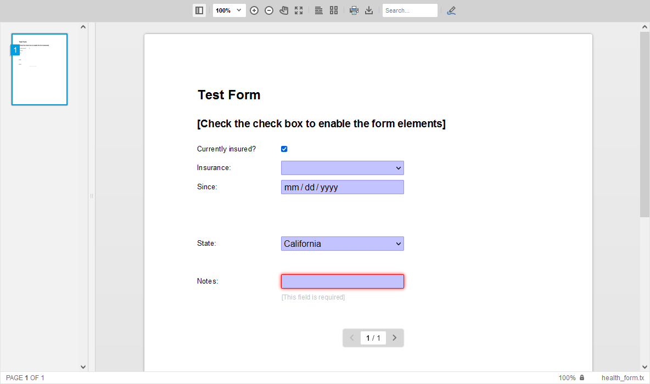Click the Test Form heading

click(229, 95)
